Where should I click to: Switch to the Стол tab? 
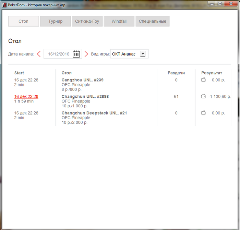[x=23, y=21]
